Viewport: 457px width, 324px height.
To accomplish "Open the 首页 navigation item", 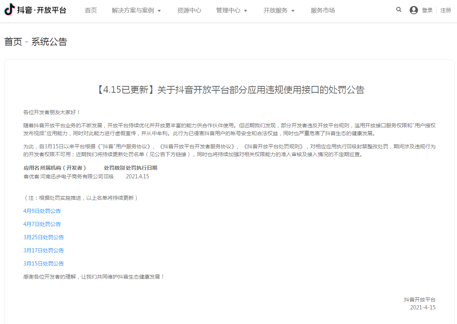I will pyautogui.click(x=91, y=11).
